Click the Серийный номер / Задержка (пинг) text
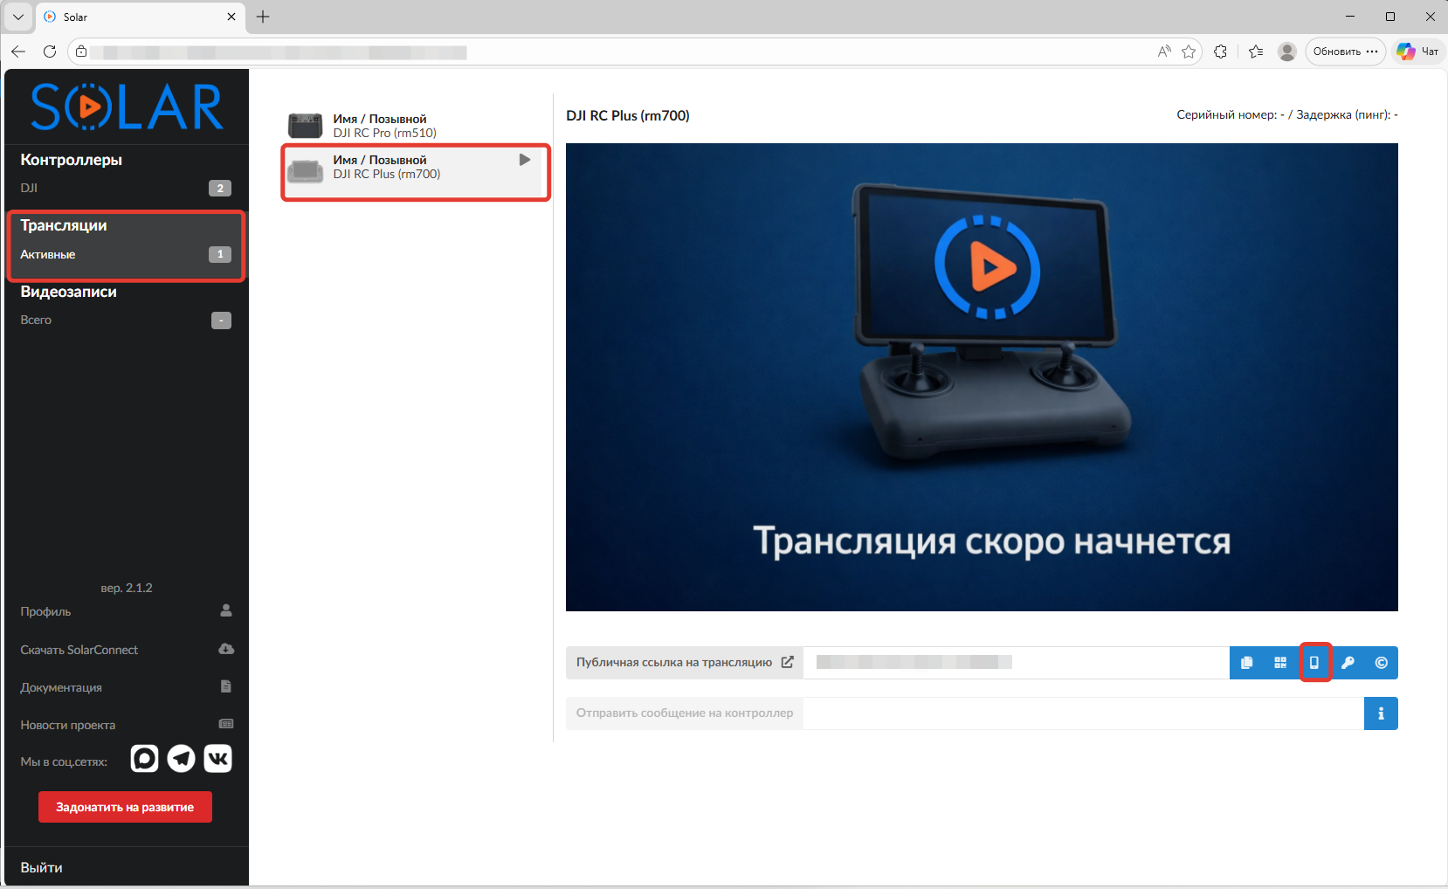 [x=1287, y=114]
